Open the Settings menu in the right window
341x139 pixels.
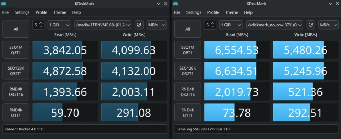click(x=194, y=12)
